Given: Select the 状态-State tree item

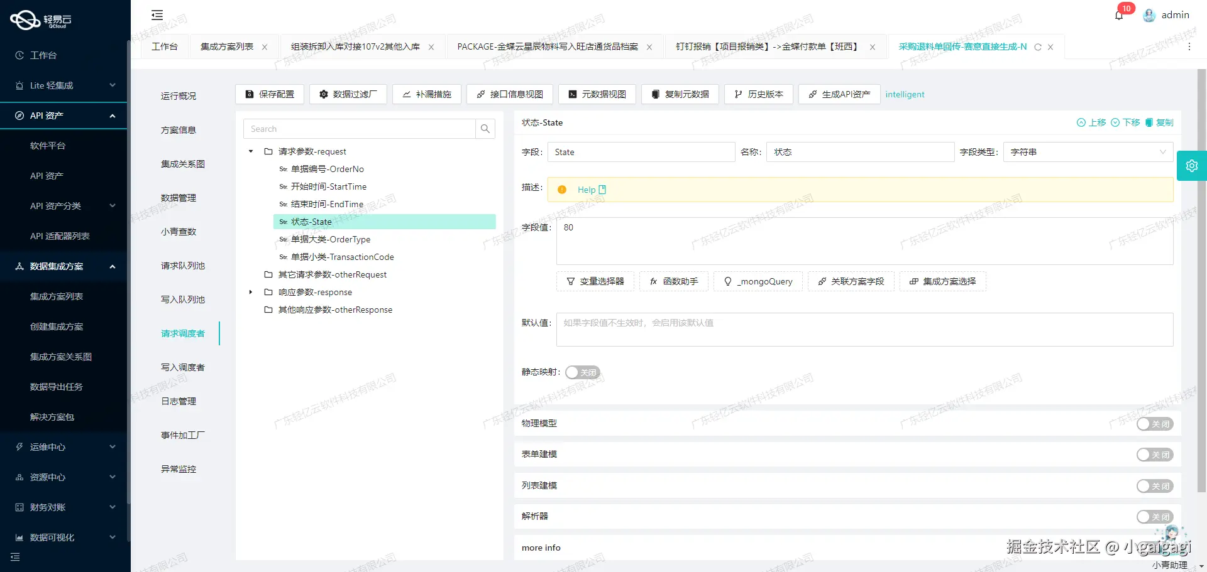Looking at the screenshot, I should coord(311,222).
